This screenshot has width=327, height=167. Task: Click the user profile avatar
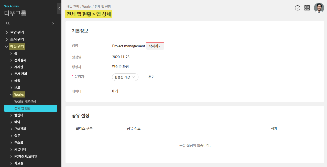coord(319,8)
